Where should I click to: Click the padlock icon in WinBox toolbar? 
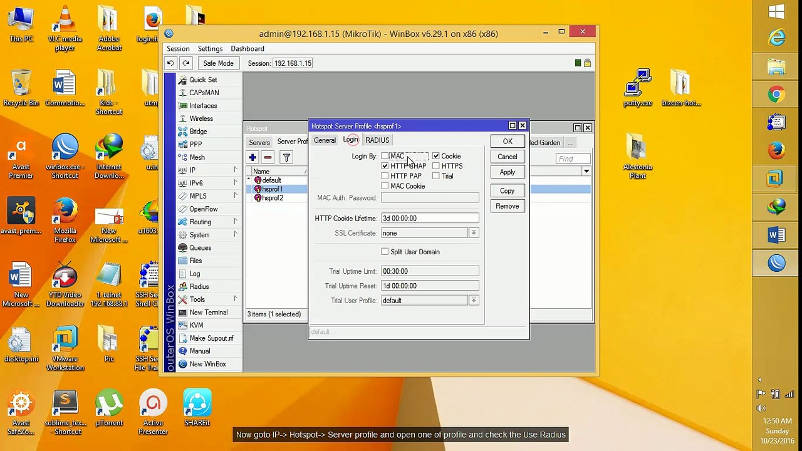click(587, 63)
